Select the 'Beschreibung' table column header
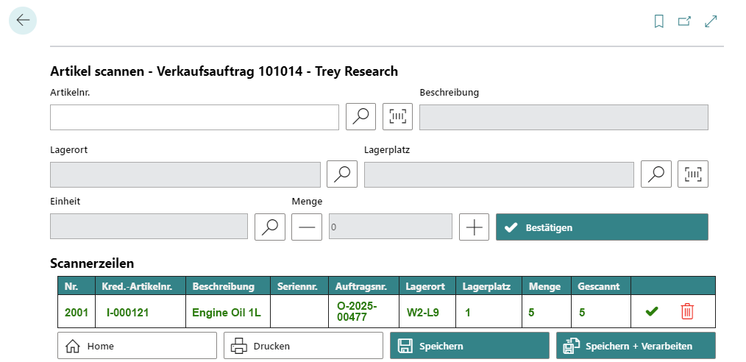 point(228,285)
